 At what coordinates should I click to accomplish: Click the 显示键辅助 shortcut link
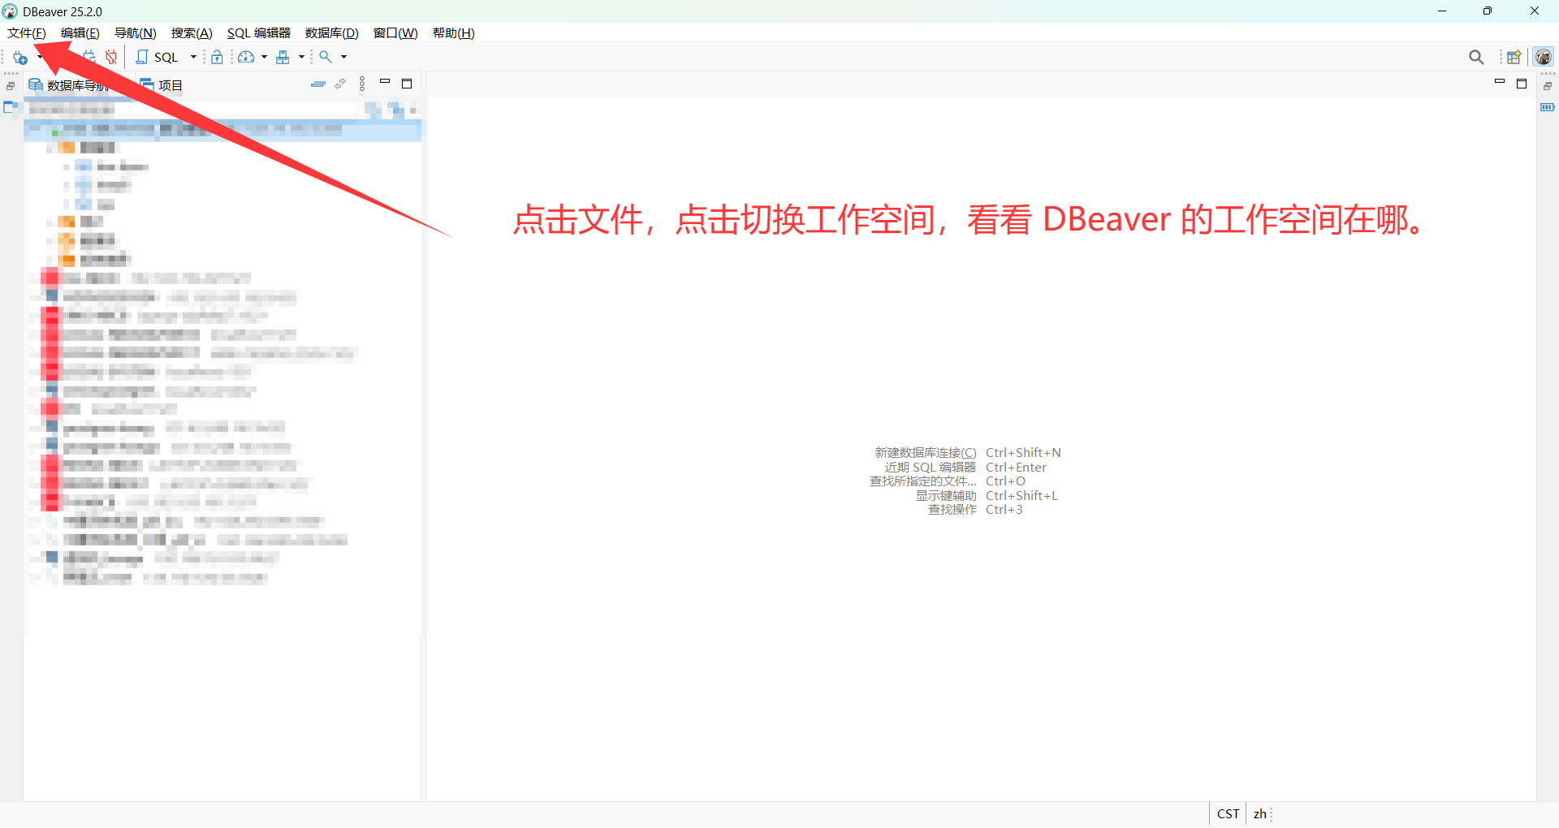click(947, 495)
